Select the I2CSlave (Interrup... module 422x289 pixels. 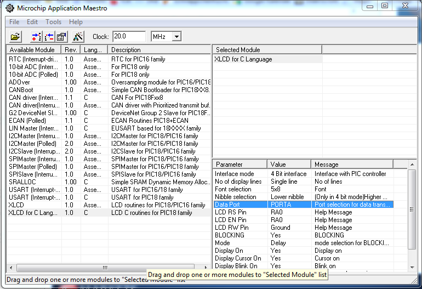pyautogui.click(x=109, y=151)
